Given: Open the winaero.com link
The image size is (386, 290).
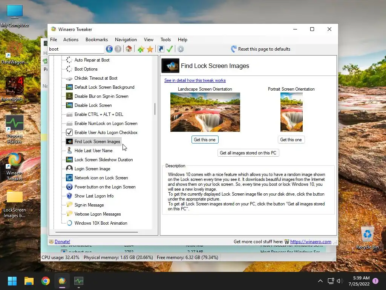Looking at the screenshot, I should coord(311,242).
